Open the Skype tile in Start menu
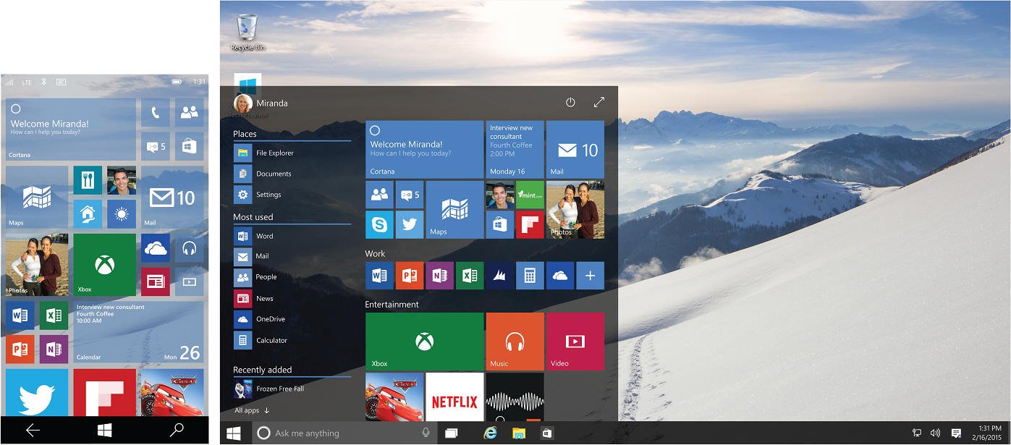The height and width of the screenshot is (445, 1011). point(379,224)
